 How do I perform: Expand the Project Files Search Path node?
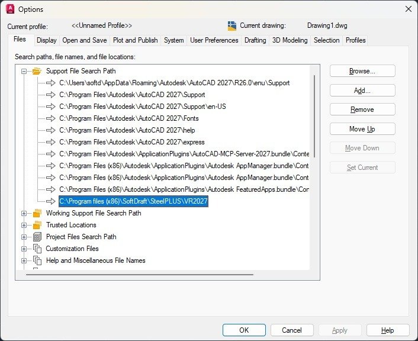point(24,237)
